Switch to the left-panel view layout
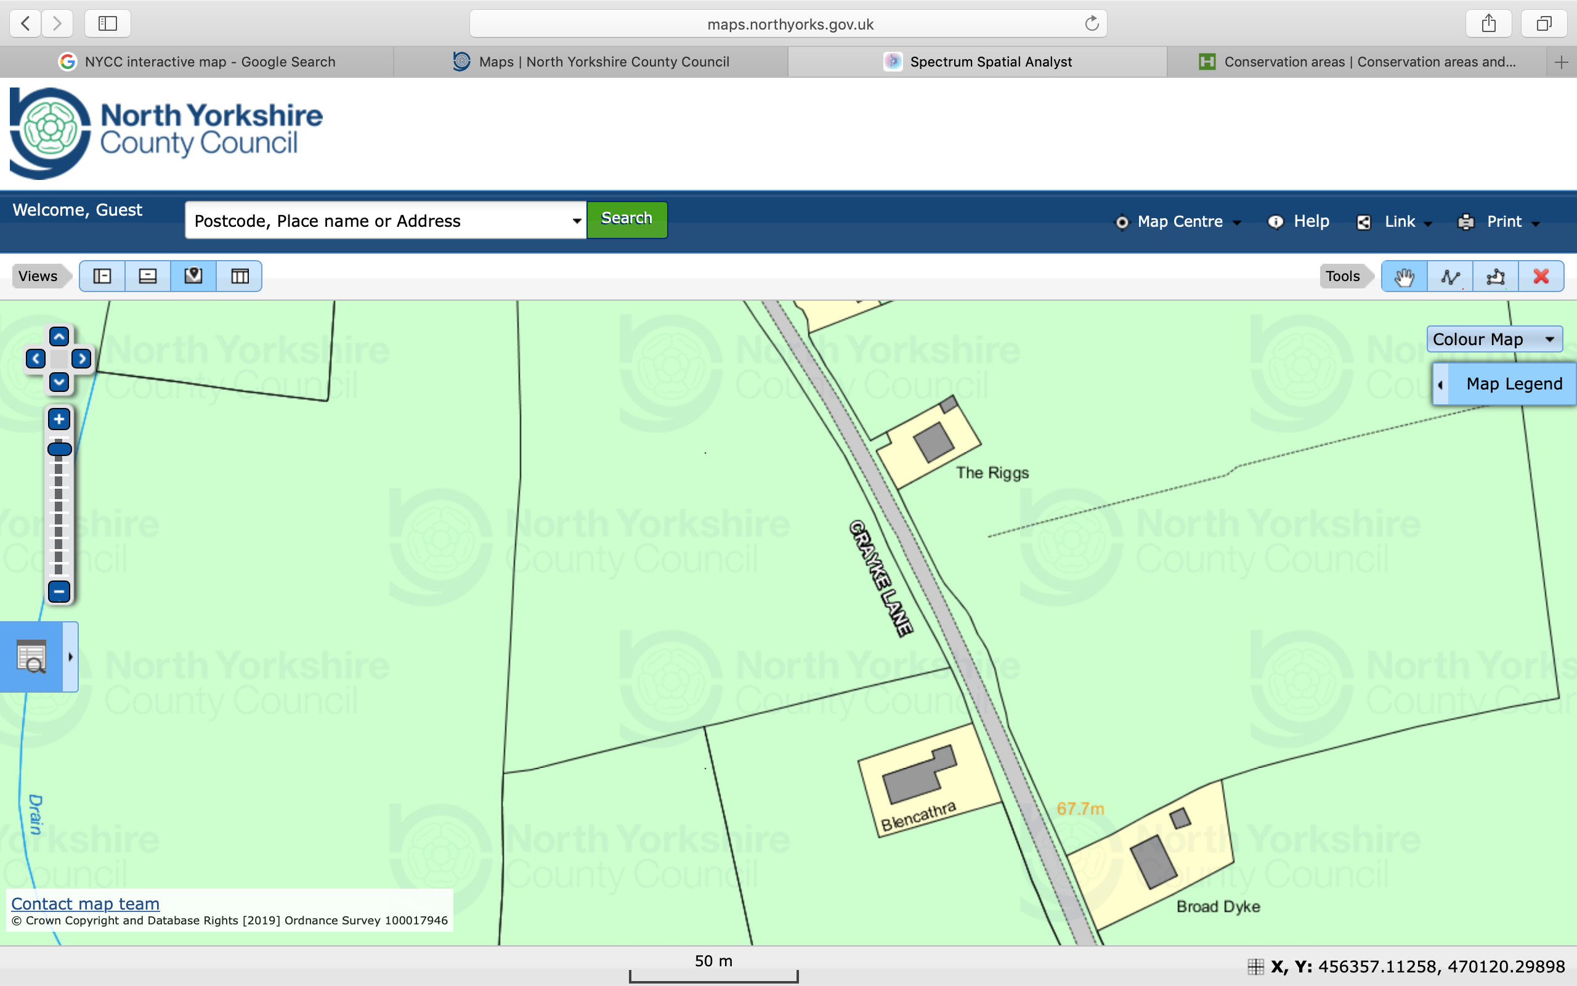The width and height of the screenshot is (1577, 986). click(102, 277)
